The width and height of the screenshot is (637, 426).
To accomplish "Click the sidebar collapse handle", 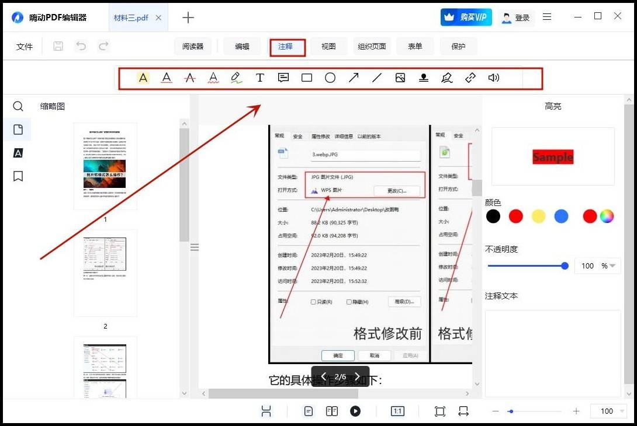I will (195, 247).
